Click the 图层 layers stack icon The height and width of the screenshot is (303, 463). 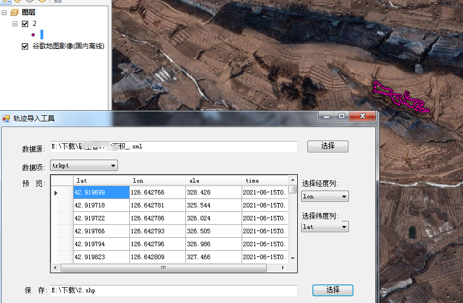15,12
